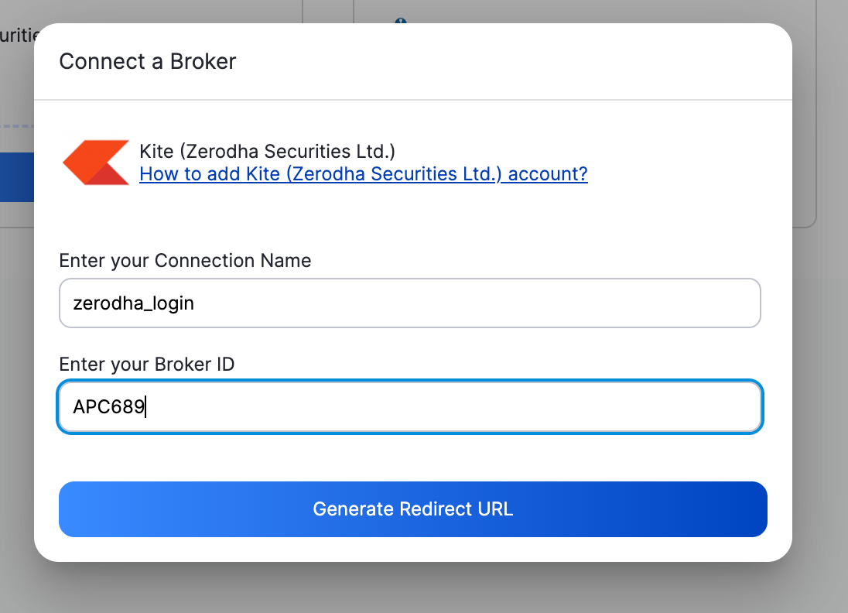Image resolution: width=848 pixels, height=613 pixels.
Task: Click inside the Broker ID field
Action: (409, 406)
